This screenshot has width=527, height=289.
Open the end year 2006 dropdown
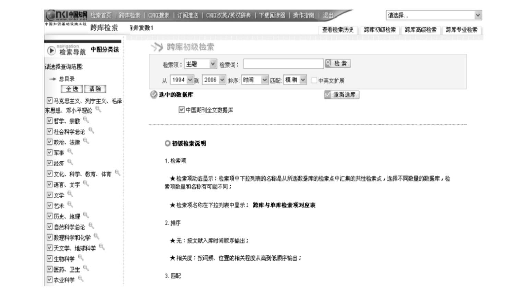pos(214,80)
